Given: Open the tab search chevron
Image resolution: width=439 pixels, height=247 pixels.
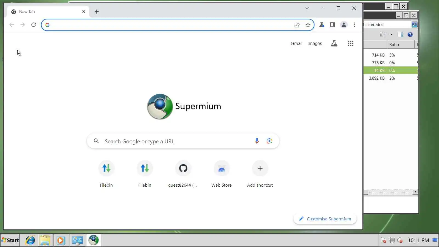Looking at the screenshot, I should tap(307, 8).
